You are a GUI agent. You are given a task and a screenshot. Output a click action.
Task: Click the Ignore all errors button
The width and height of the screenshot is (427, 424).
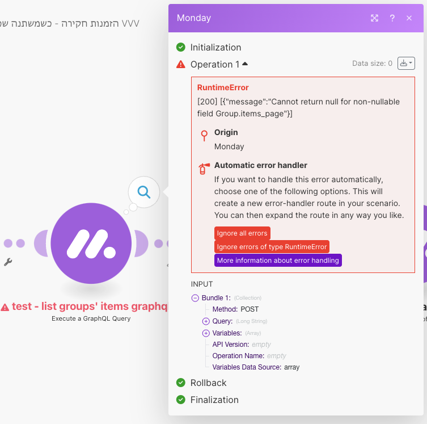click(x=242, y=233)
